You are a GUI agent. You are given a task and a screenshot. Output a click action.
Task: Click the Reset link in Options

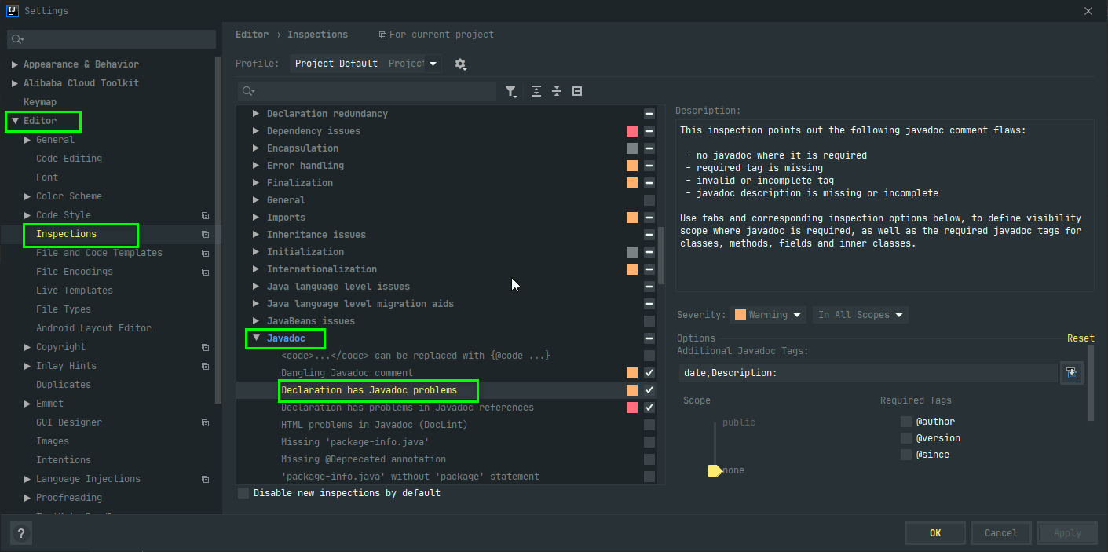pos(1080,338)
